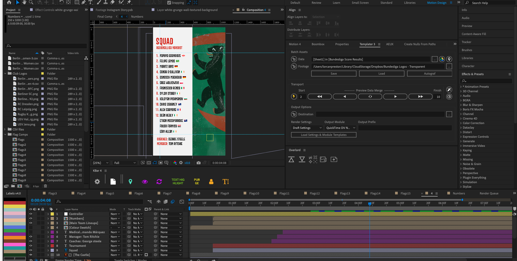Select the Zoom tool magnifier

(x=31, y=2)
